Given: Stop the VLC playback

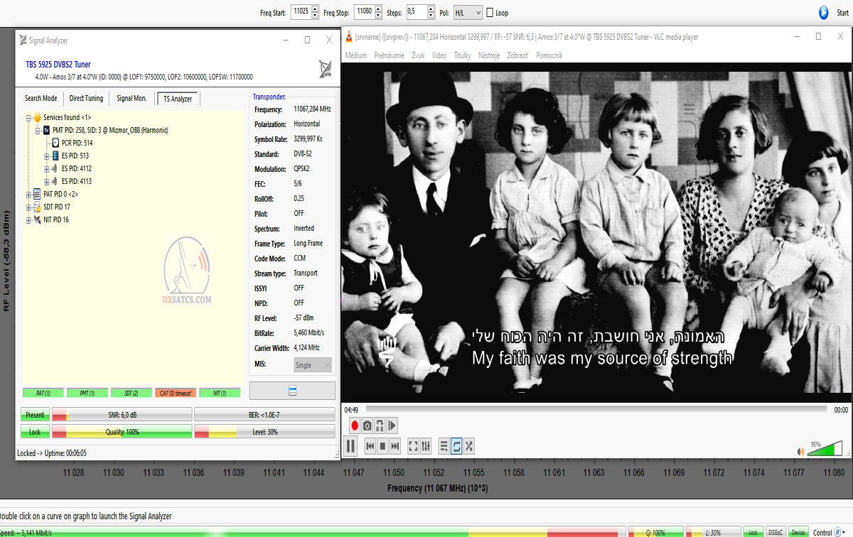Looking at the screenshot, I should click(x=382, y=446).
